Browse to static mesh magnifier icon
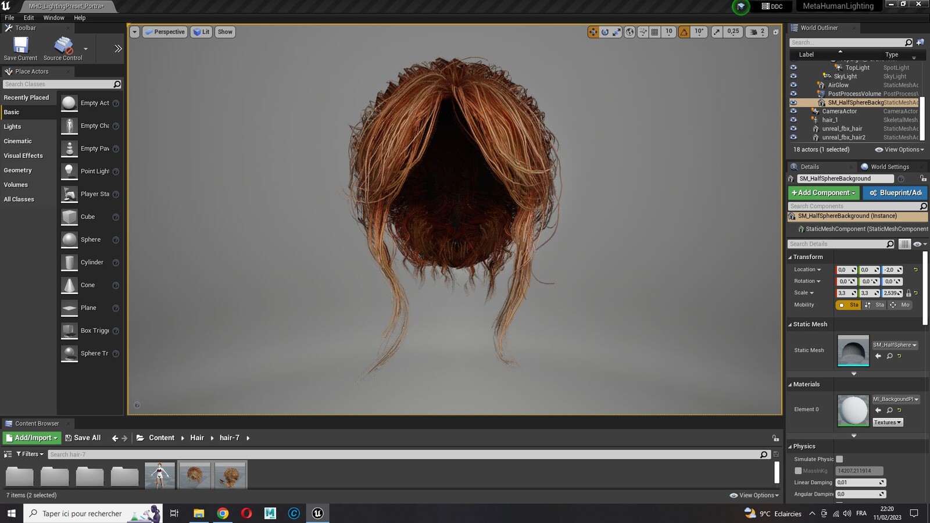Image resolution: width=930 pixels, height=523 pixels. coord(889,356)
